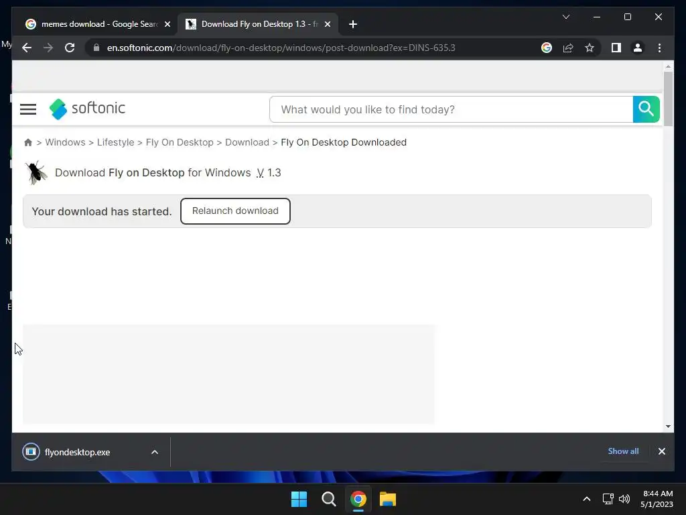Image resolution: width=686 pixels, height=515 pixels.
Task: Close memes download Google Search tab
Action: point(167,24)
